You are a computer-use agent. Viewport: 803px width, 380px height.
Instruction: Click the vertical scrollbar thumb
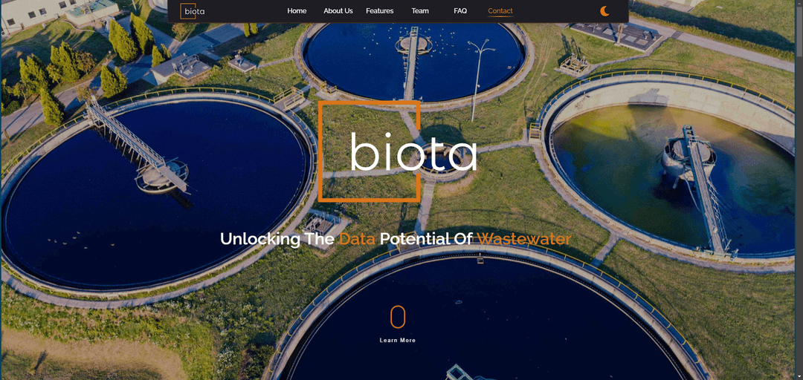click(x=799, y=32)
